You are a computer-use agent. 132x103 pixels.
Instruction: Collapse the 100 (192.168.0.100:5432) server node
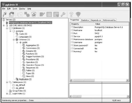4,25
